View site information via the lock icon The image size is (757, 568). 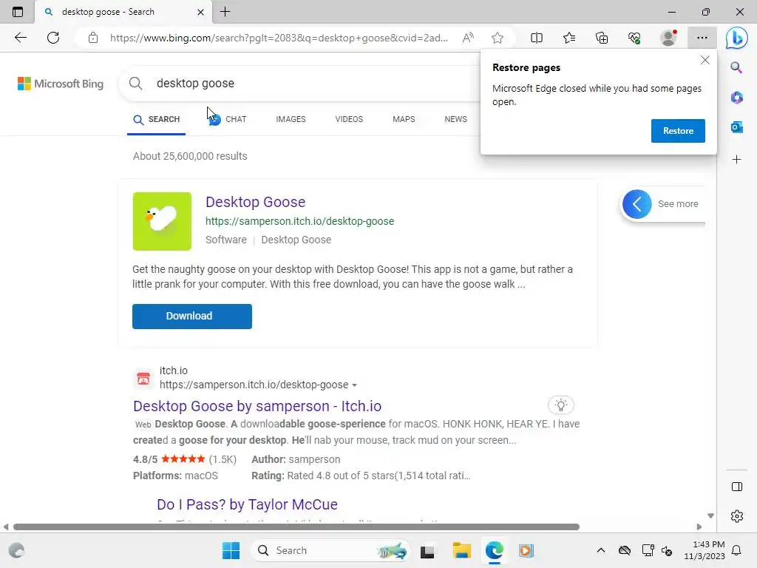point(93,38)
